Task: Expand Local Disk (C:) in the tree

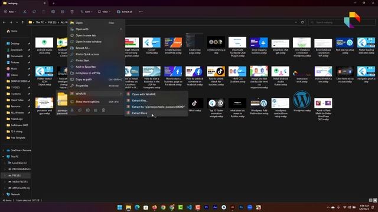Action: click(5, 163)
